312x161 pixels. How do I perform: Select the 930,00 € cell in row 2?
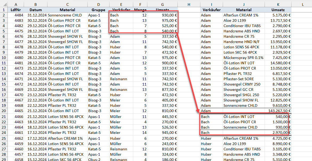[x=163, y=15]
